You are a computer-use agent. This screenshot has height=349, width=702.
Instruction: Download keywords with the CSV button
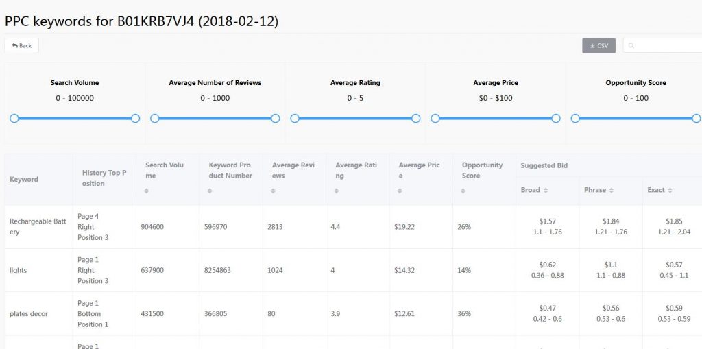click(598, 46)
